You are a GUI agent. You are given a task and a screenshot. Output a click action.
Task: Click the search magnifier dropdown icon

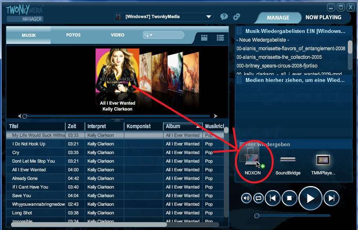[148, 35]
